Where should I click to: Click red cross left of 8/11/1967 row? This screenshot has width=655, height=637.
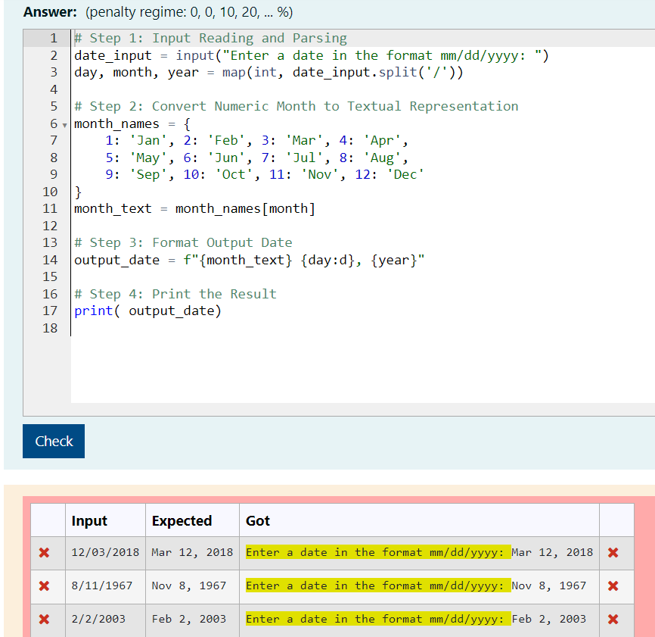tap(45, 586)
